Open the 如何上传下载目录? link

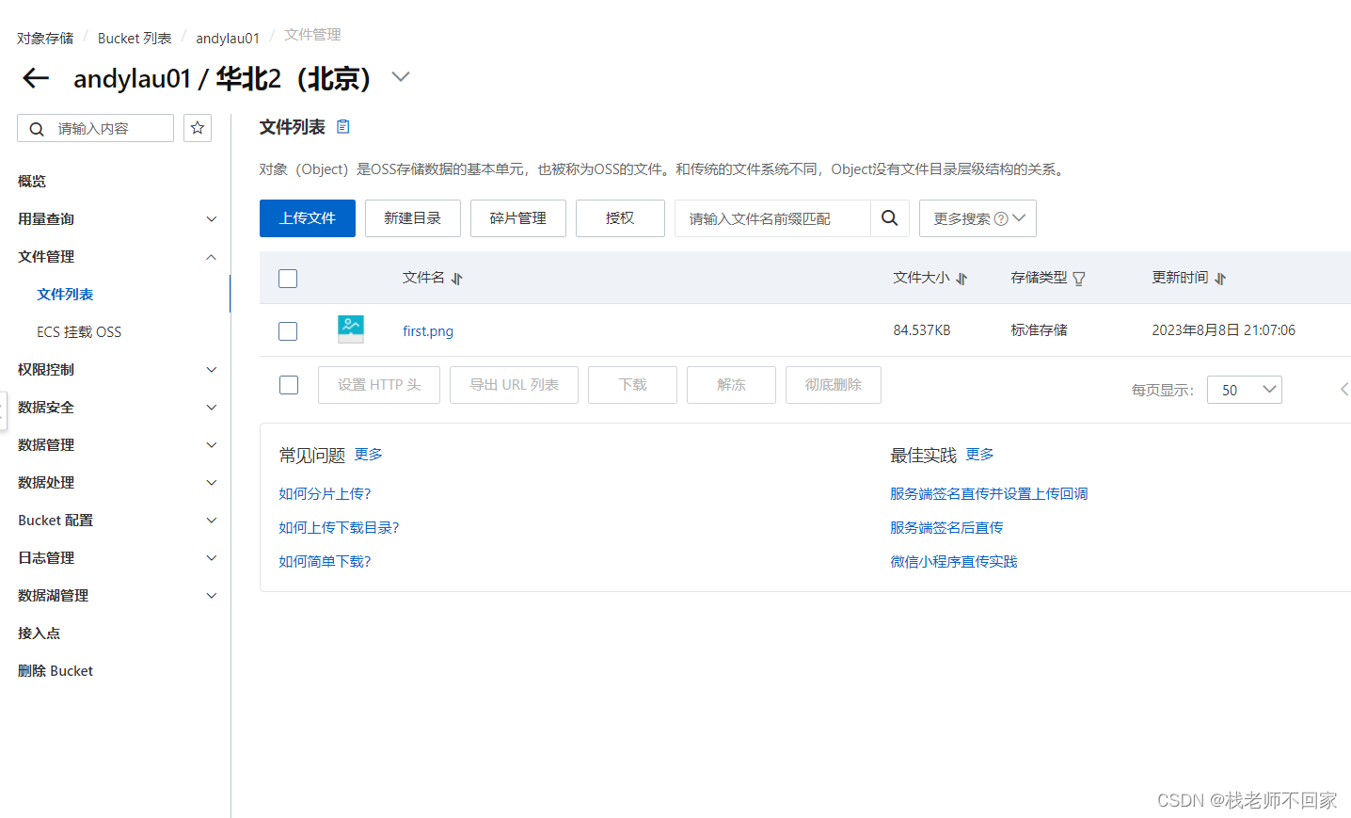coord(339,528)
